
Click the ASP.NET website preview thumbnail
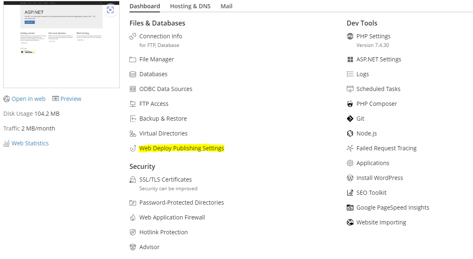[x=61, y=44]
